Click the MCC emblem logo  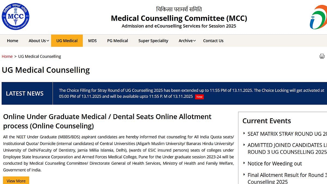pyautogui.click(x=15, y=16)
